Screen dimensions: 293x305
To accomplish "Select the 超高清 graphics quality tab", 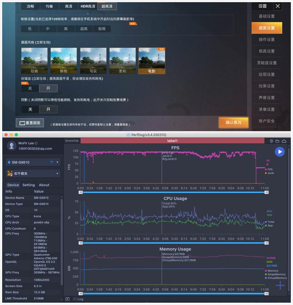I will [107, 6].
